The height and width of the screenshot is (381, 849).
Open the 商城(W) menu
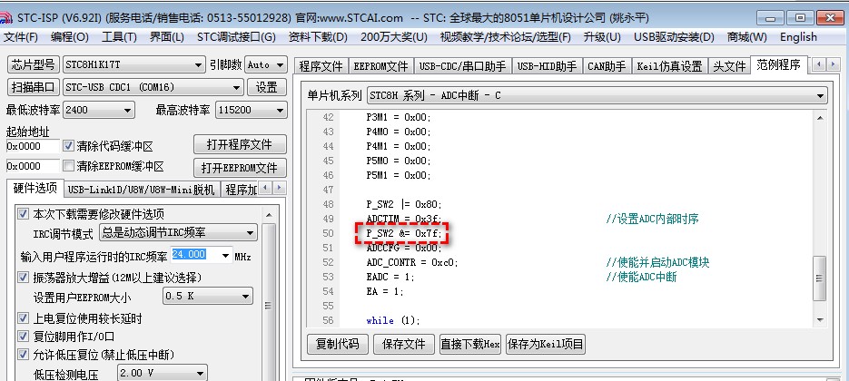click(747, 37)
